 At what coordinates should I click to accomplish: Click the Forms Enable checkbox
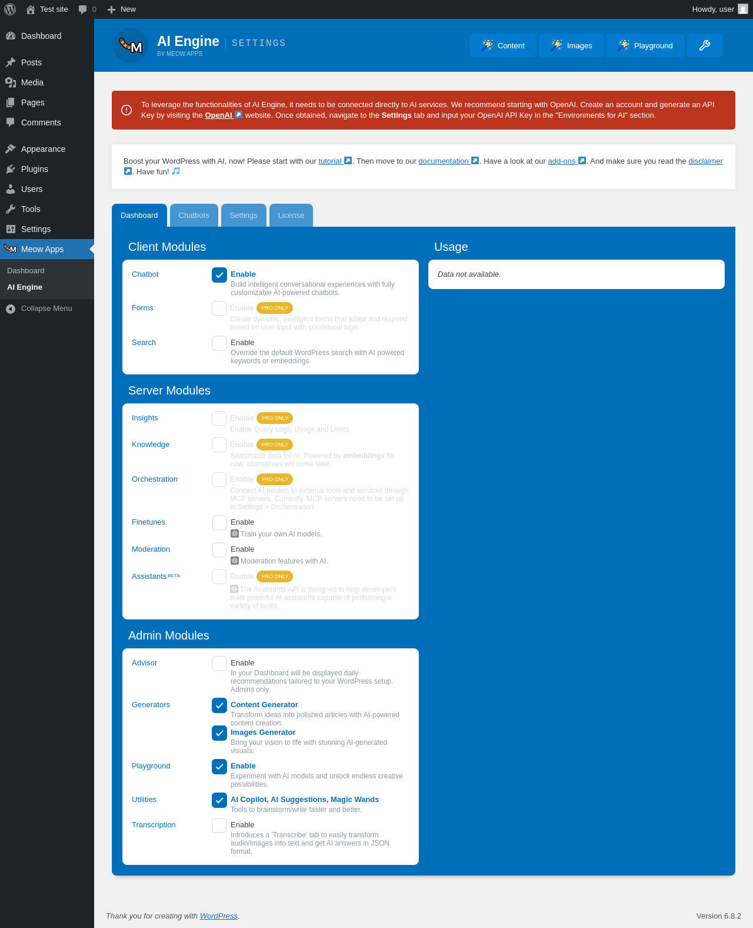point(219,308)
